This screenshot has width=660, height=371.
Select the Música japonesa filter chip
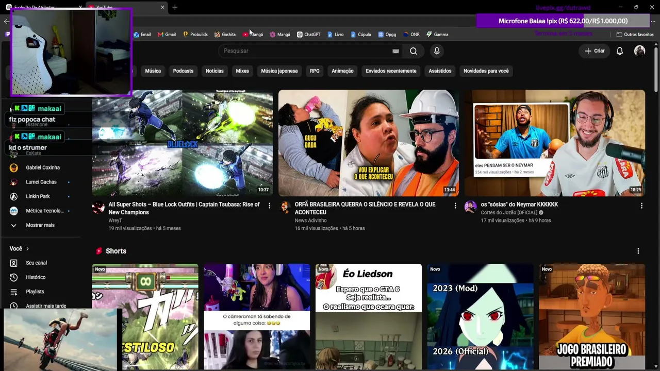(x=279, y=71)
